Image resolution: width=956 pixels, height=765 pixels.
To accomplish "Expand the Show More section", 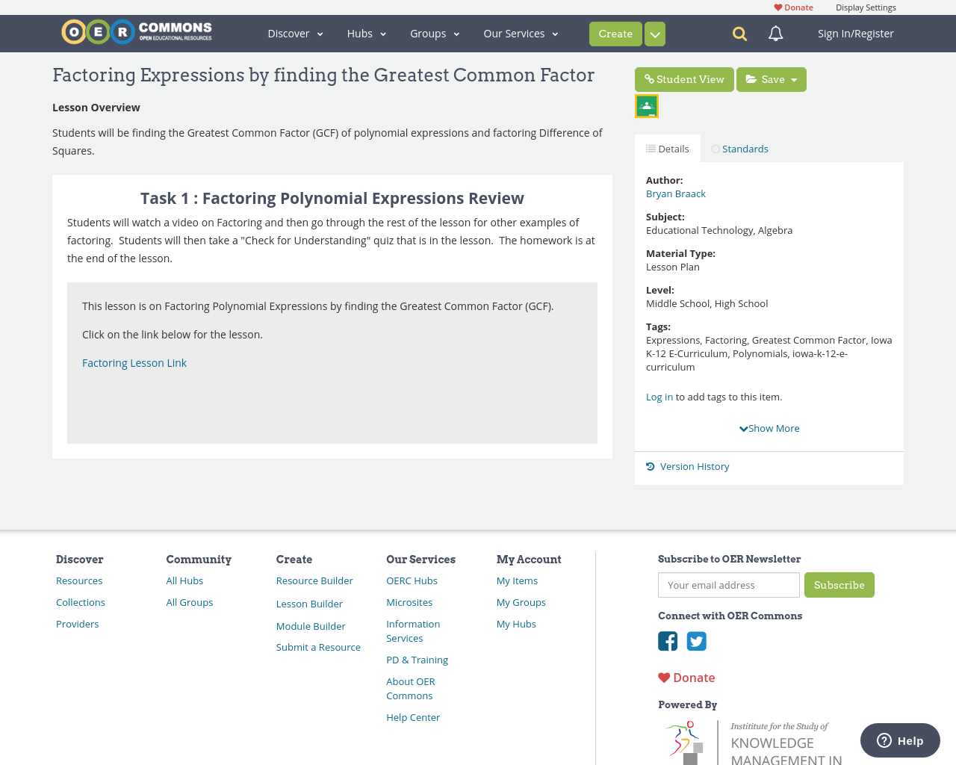I will [769, 427].
